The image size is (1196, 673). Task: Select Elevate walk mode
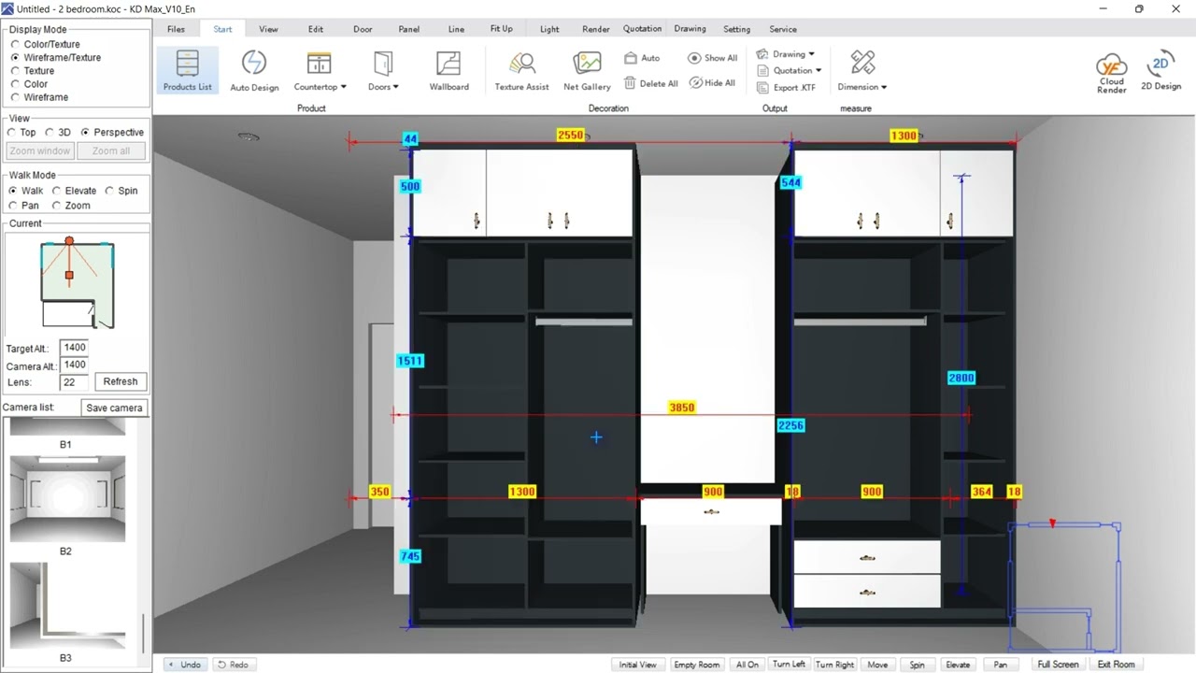(x=75, y=191)
